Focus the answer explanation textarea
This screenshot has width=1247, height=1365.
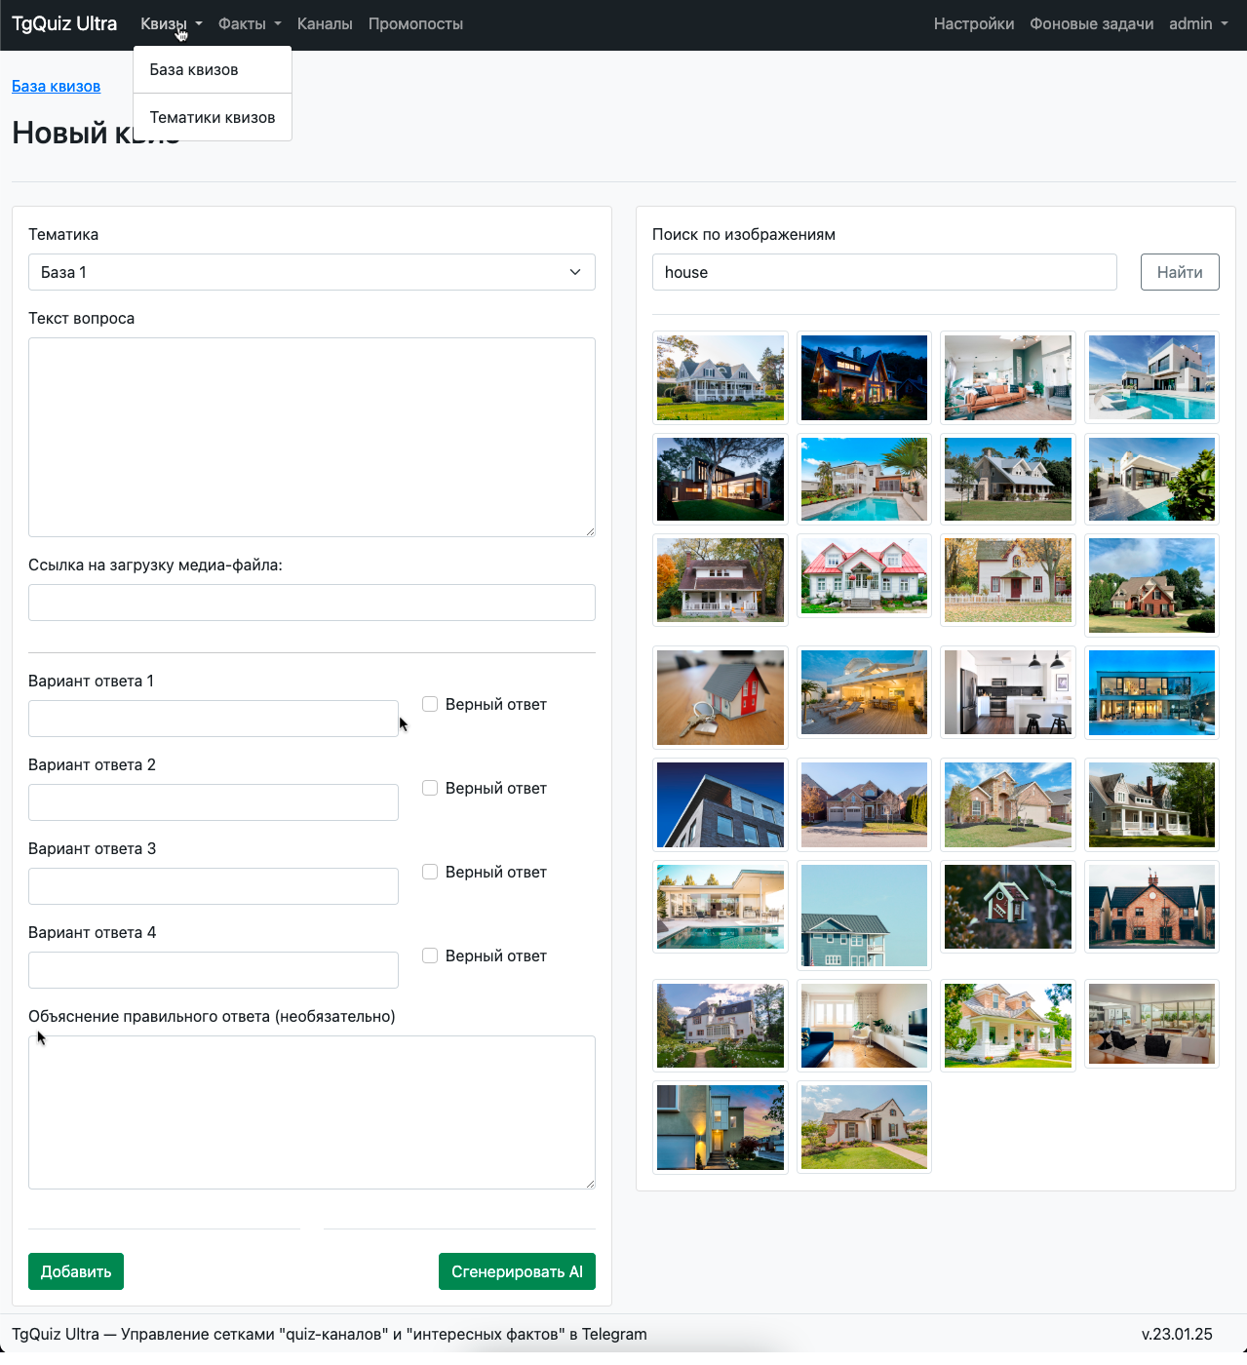[x=312, y=1112]
